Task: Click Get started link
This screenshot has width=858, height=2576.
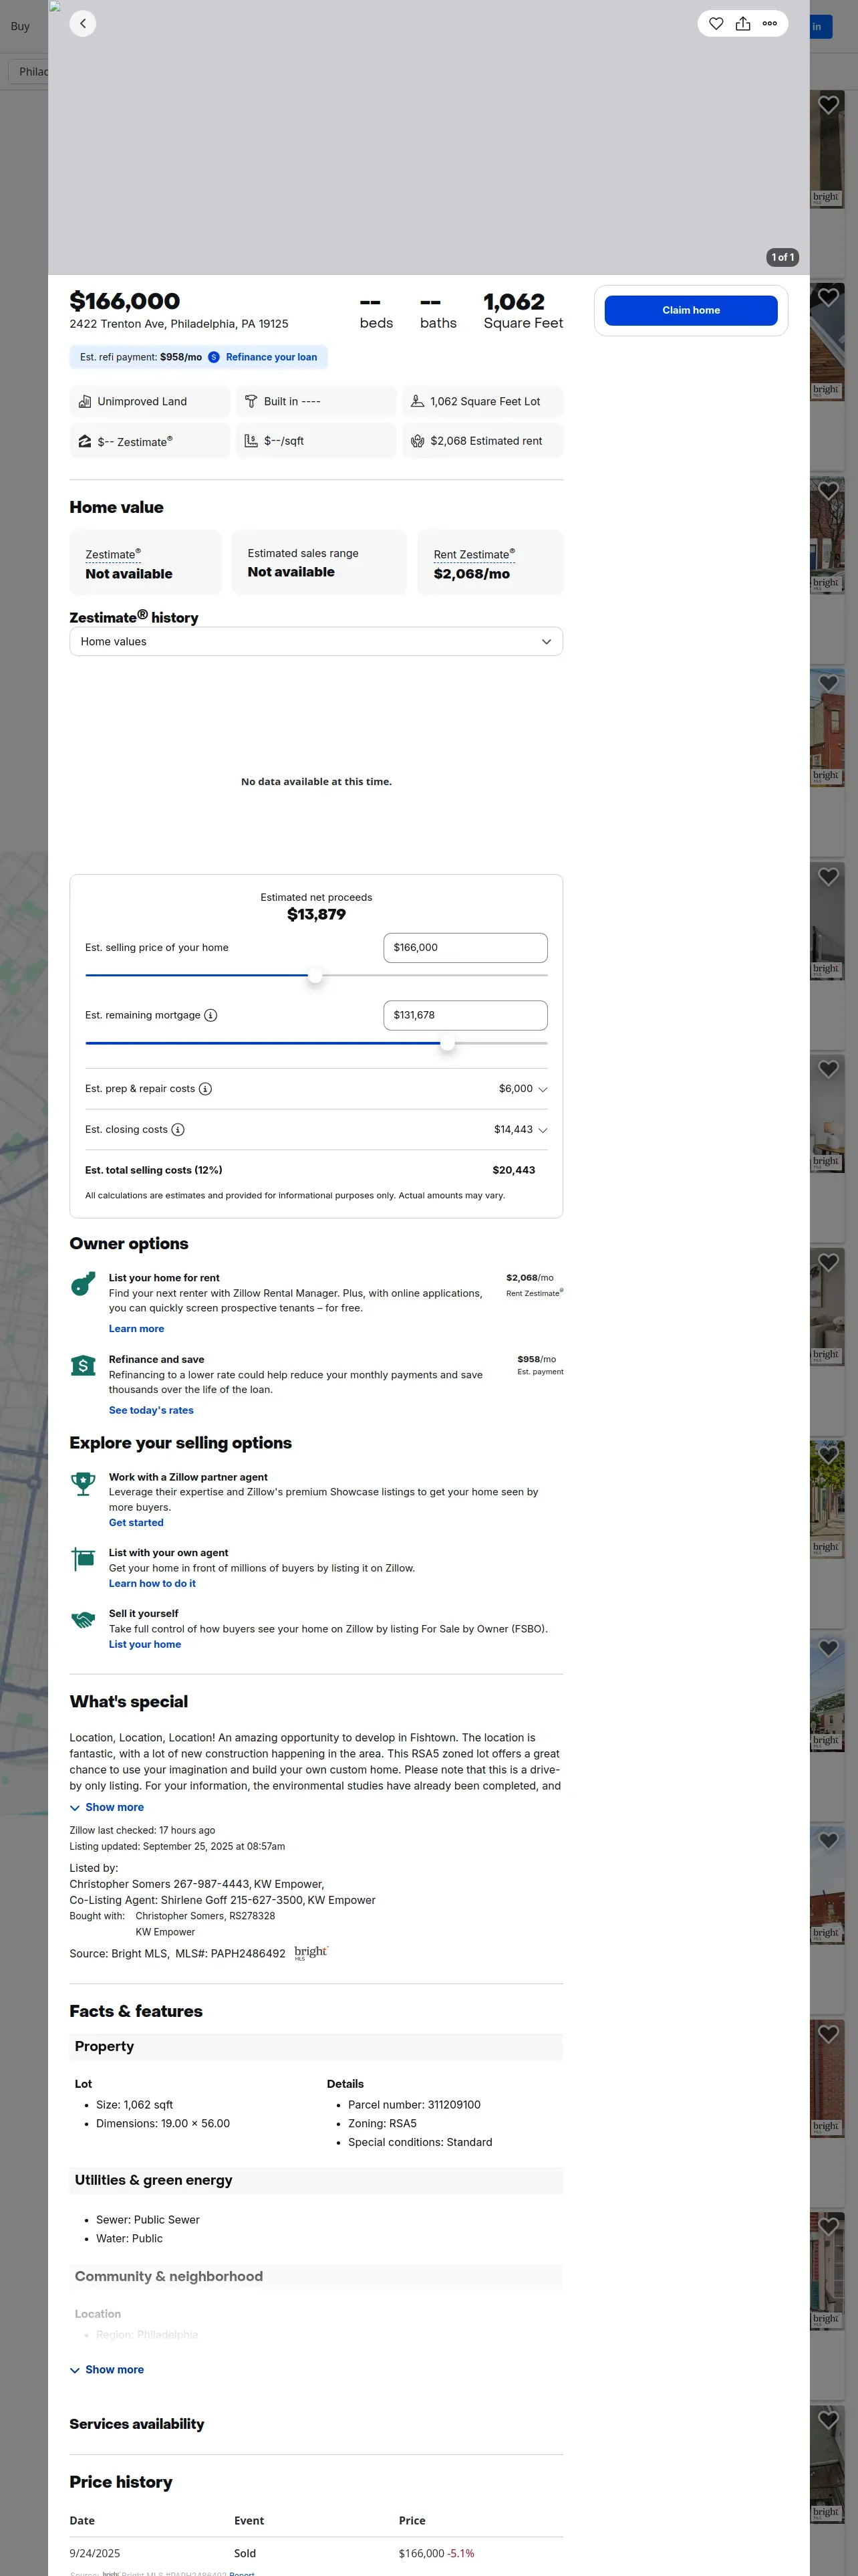Action: pyautogui.click(x=136, y=1522)
